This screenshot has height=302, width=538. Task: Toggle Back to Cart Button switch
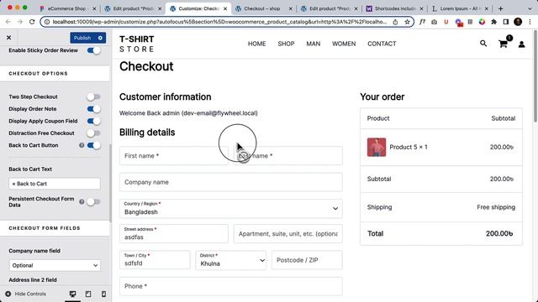(93, 145)
